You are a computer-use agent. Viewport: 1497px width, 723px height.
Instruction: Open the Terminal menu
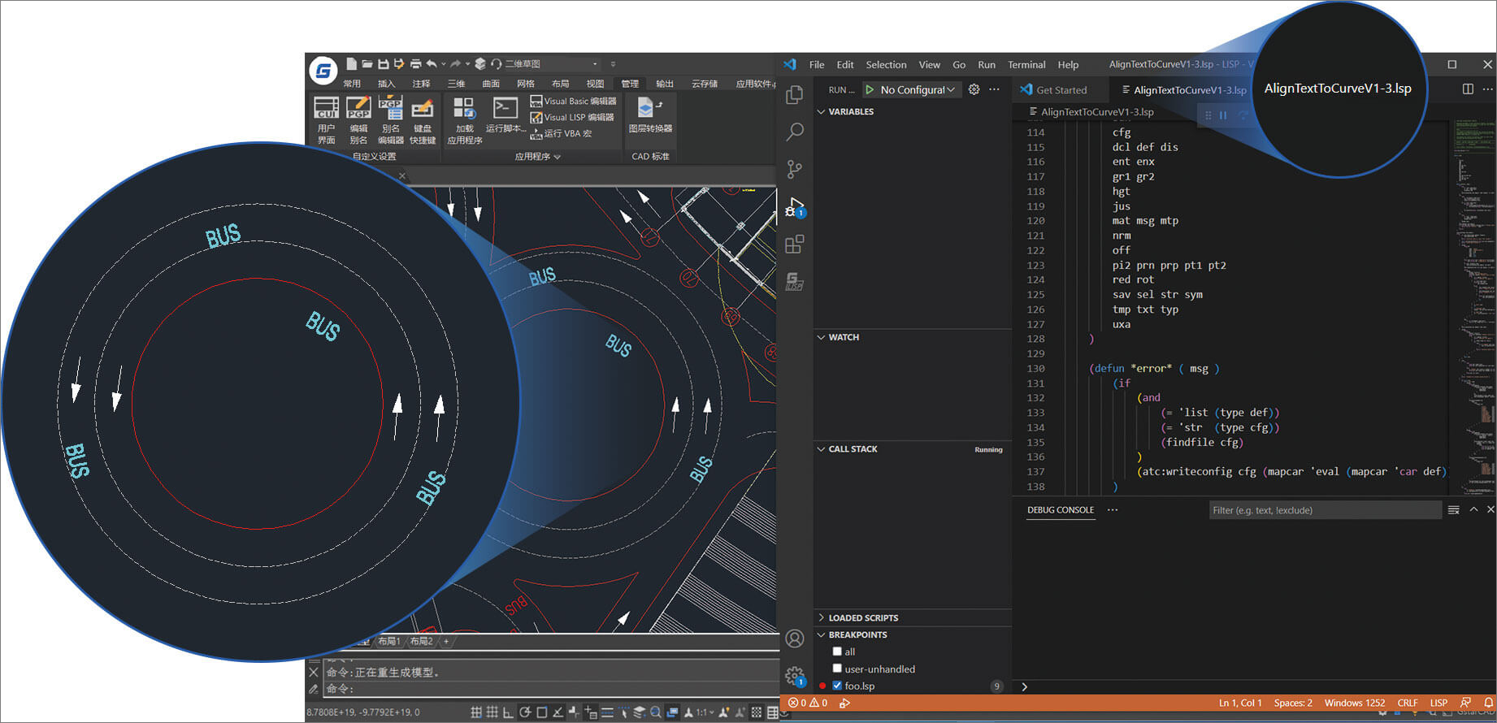tap(1026, 65)
